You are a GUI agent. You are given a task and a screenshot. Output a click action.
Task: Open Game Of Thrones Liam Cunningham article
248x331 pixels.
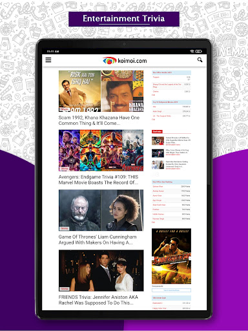pos(98,239)
